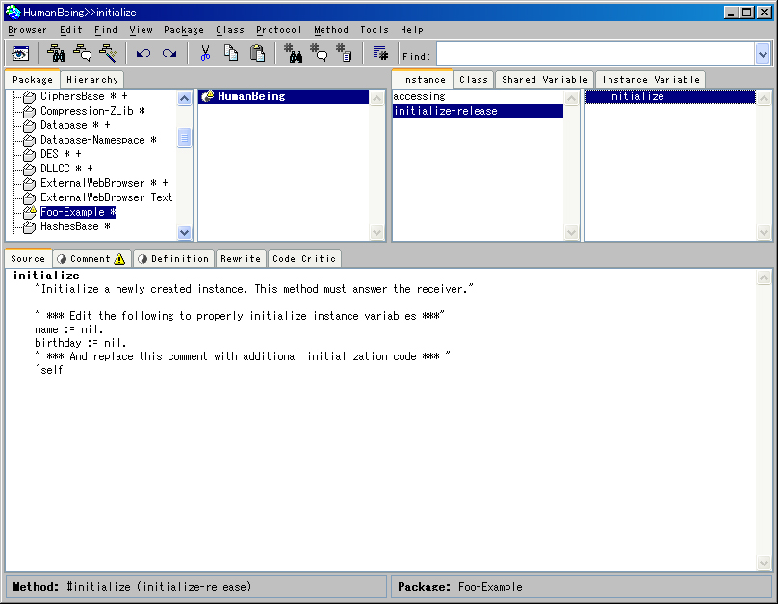Click inside the Find input field
The image size is (778, 604).
595,54
